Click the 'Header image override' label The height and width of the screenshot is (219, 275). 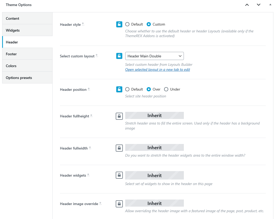point(79,204)
